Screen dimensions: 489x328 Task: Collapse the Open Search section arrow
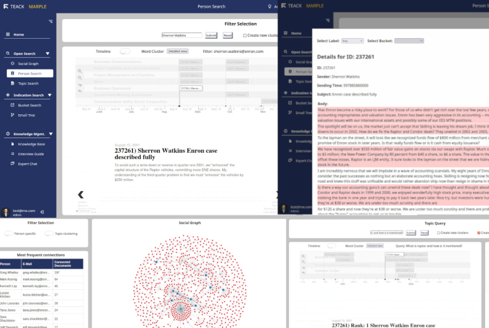(x=48, y=53)
